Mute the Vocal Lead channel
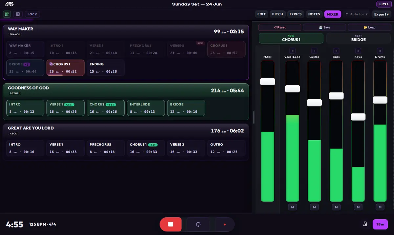Screen dimensions: 394x235 pyautogui.click(x=292, y=207)
